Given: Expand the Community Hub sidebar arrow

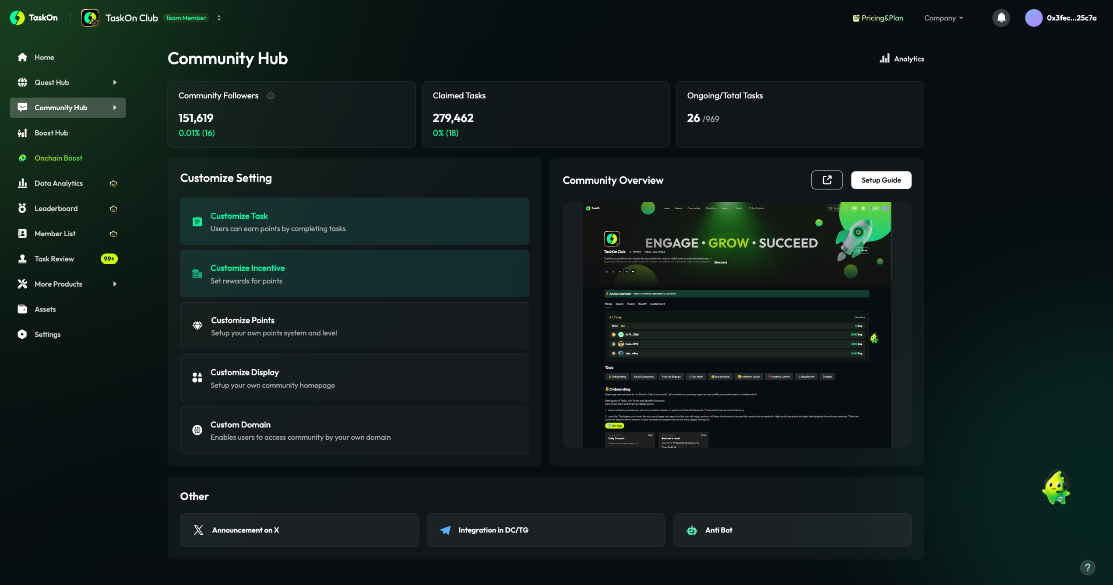Looking at the screenshot, I should [115, 108].
